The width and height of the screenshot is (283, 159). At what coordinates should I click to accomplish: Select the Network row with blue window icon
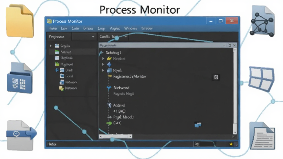pos(68,82)
